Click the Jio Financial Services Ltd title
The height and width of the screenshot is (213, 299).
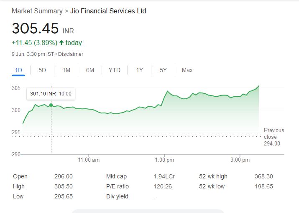tap(108, 11)
